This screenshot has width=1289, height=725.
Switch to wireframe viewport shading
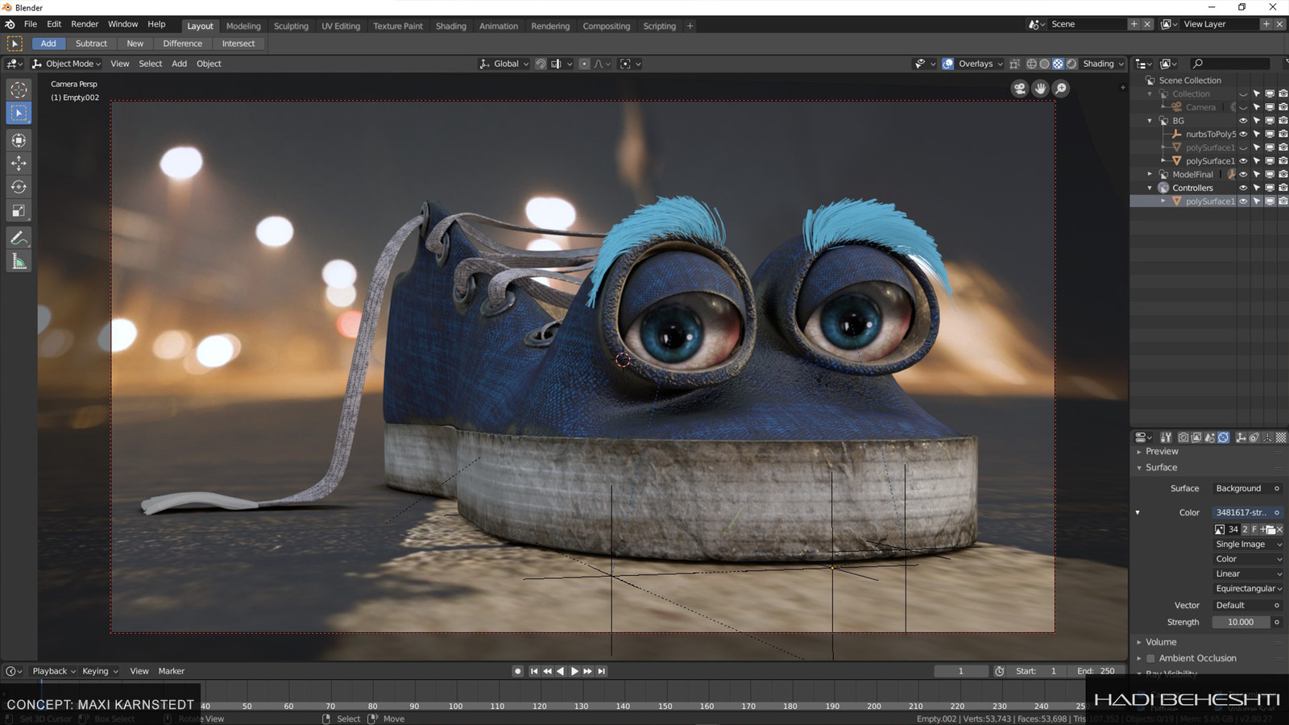(1031, 64)
